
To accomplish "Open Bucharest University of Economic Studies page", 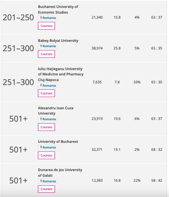I will click(58, 9).
